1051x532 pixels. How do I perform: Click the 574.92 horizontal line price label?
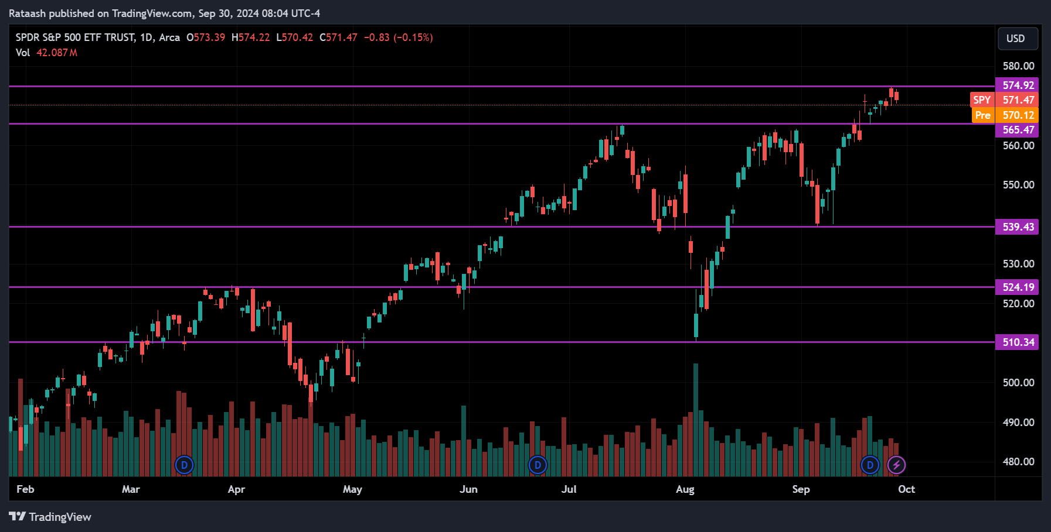(1017, 85)
